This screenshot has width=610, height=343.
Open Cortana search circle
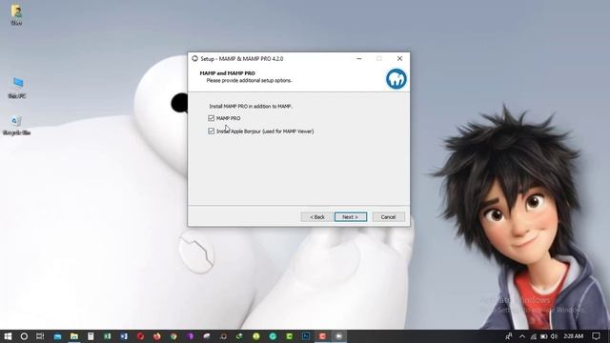(x=24, y=336)
